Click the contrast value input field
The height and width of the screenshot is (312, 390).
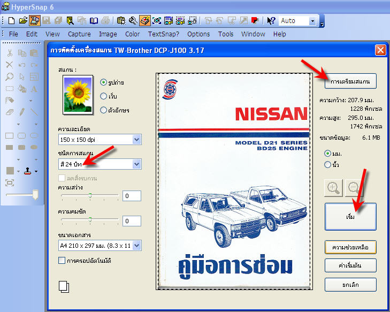tap(132, 221)
